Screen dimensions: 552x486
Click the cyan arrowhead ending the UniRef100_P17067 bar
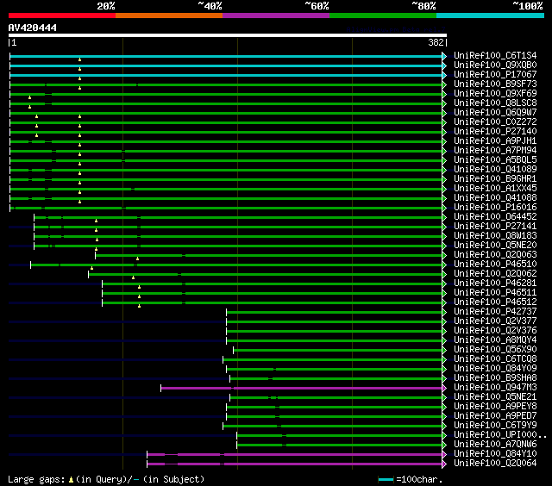coord(444,75)
